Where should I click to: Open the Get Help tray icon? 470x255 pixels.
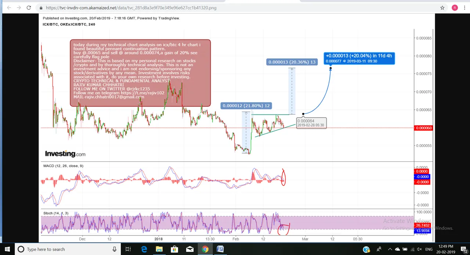[x=366, y=249]
